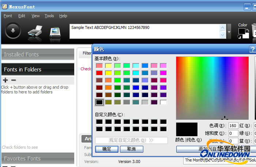This screenshot has width=256, height=167.
Task: Open the View menu
Action: click(x=35, y=16)
